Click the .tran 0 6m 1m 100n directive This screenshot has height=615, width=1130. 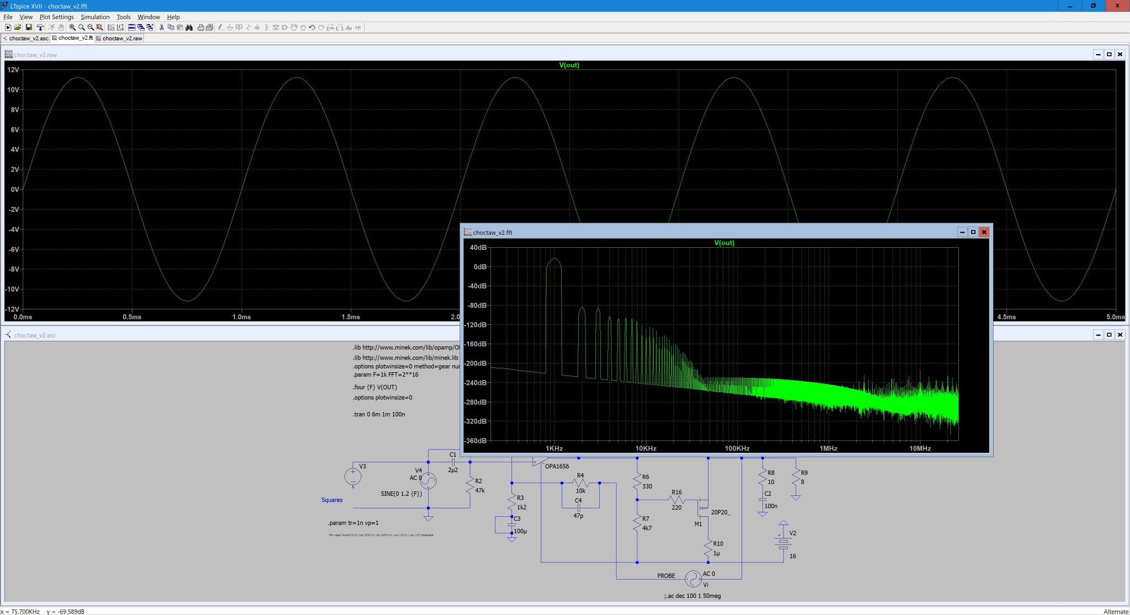click(x=379, y=414)
